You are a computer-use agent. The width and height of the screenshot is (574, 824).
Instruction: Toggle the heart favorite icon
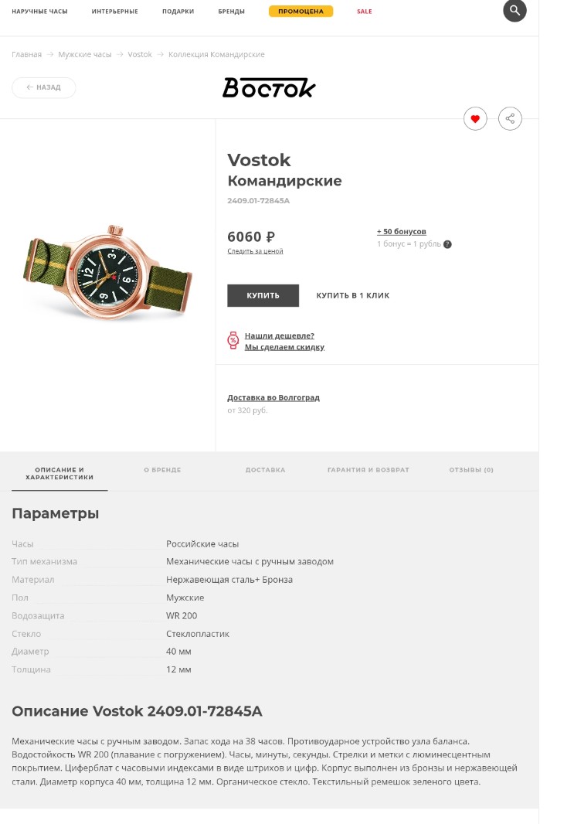pos(475,119)
